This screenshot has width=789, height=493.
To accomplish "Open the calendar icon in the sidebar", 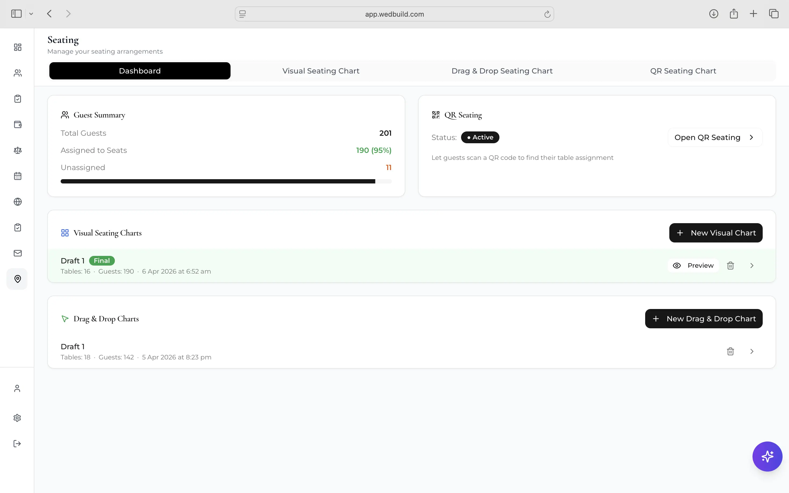I will [x=18, y=176].
